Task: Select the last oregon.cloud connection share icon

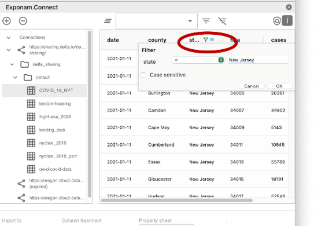Action: click(x=21, y=198)
